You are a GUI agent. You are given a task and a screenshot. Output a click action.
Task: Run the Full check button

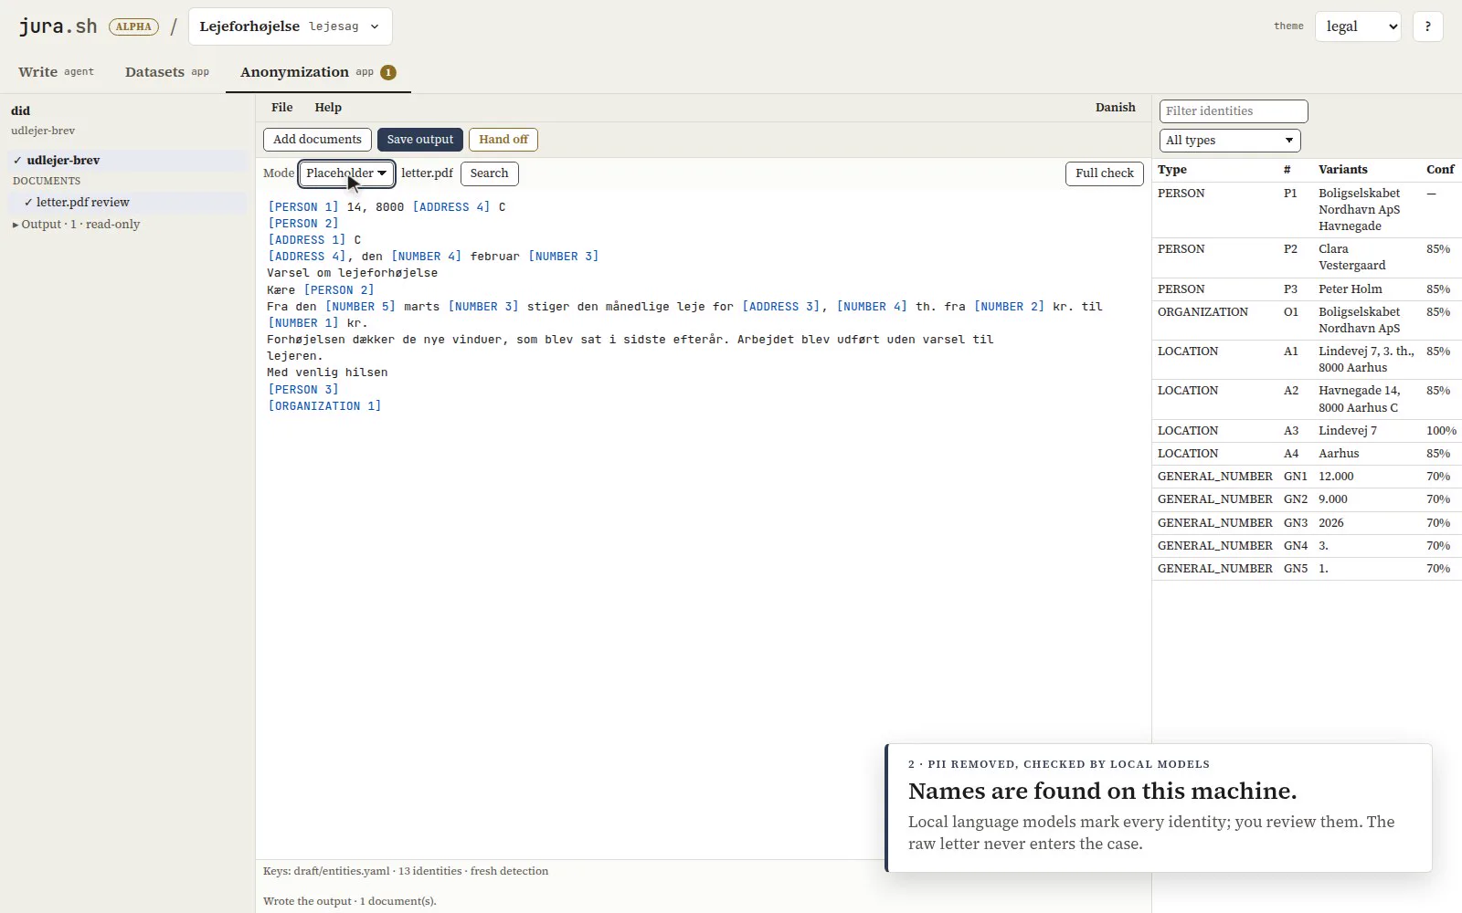click(x=1104, y=173)
